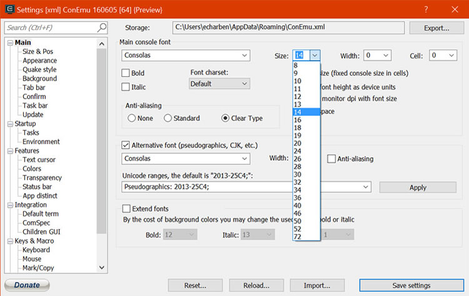The image size is (469, 296).
Task: Uncheck the Alternative font checkbox
Action: (126, 145)
